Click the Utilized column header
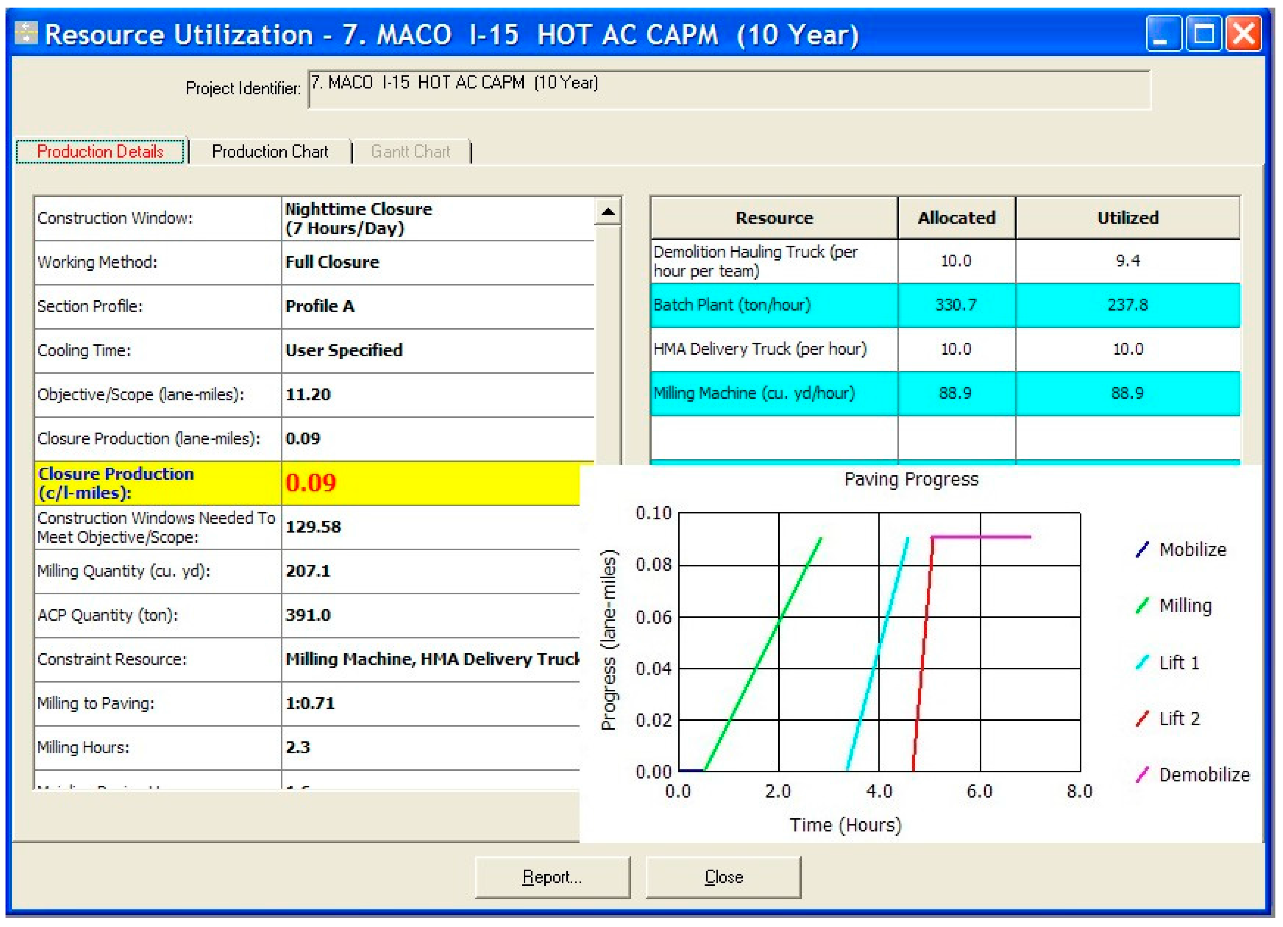Viewport: 1283px width, 927px height. pos(1127,218)
